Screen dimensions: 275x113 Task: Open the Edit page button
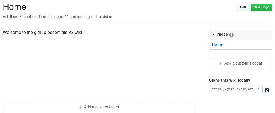243,7
